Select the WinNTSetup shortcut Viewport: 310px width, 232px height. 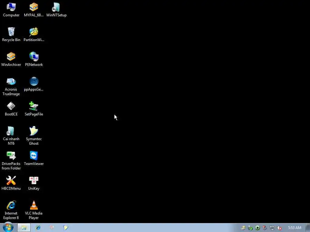56,10
